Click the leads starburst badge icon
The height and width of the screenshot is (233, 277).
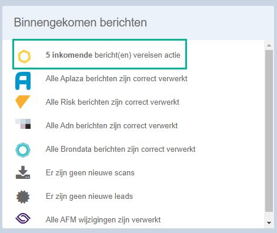pos(23,197)
